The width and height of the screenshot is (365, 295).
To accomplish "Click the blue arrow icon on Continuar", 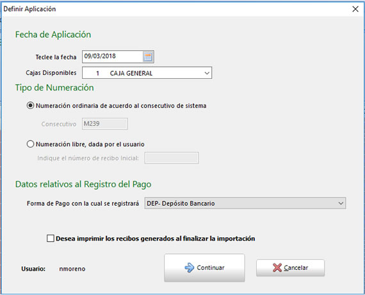I will coord(190,267).
